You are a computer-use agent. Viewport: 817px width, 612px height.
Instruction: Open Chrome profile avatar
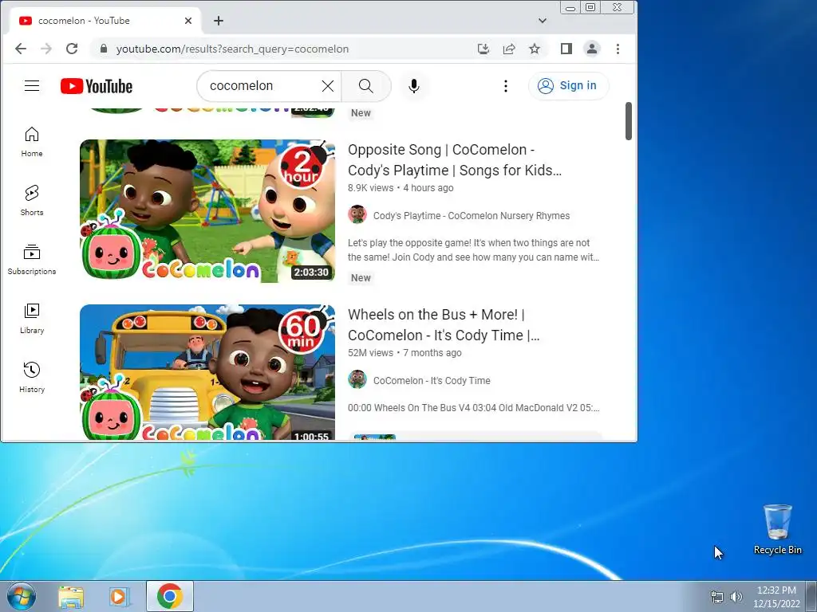pyautogui.click(x=592, y=49)
